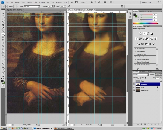Select the Crop tool
This screenshot has height=130, width=163.
point(3,25)
